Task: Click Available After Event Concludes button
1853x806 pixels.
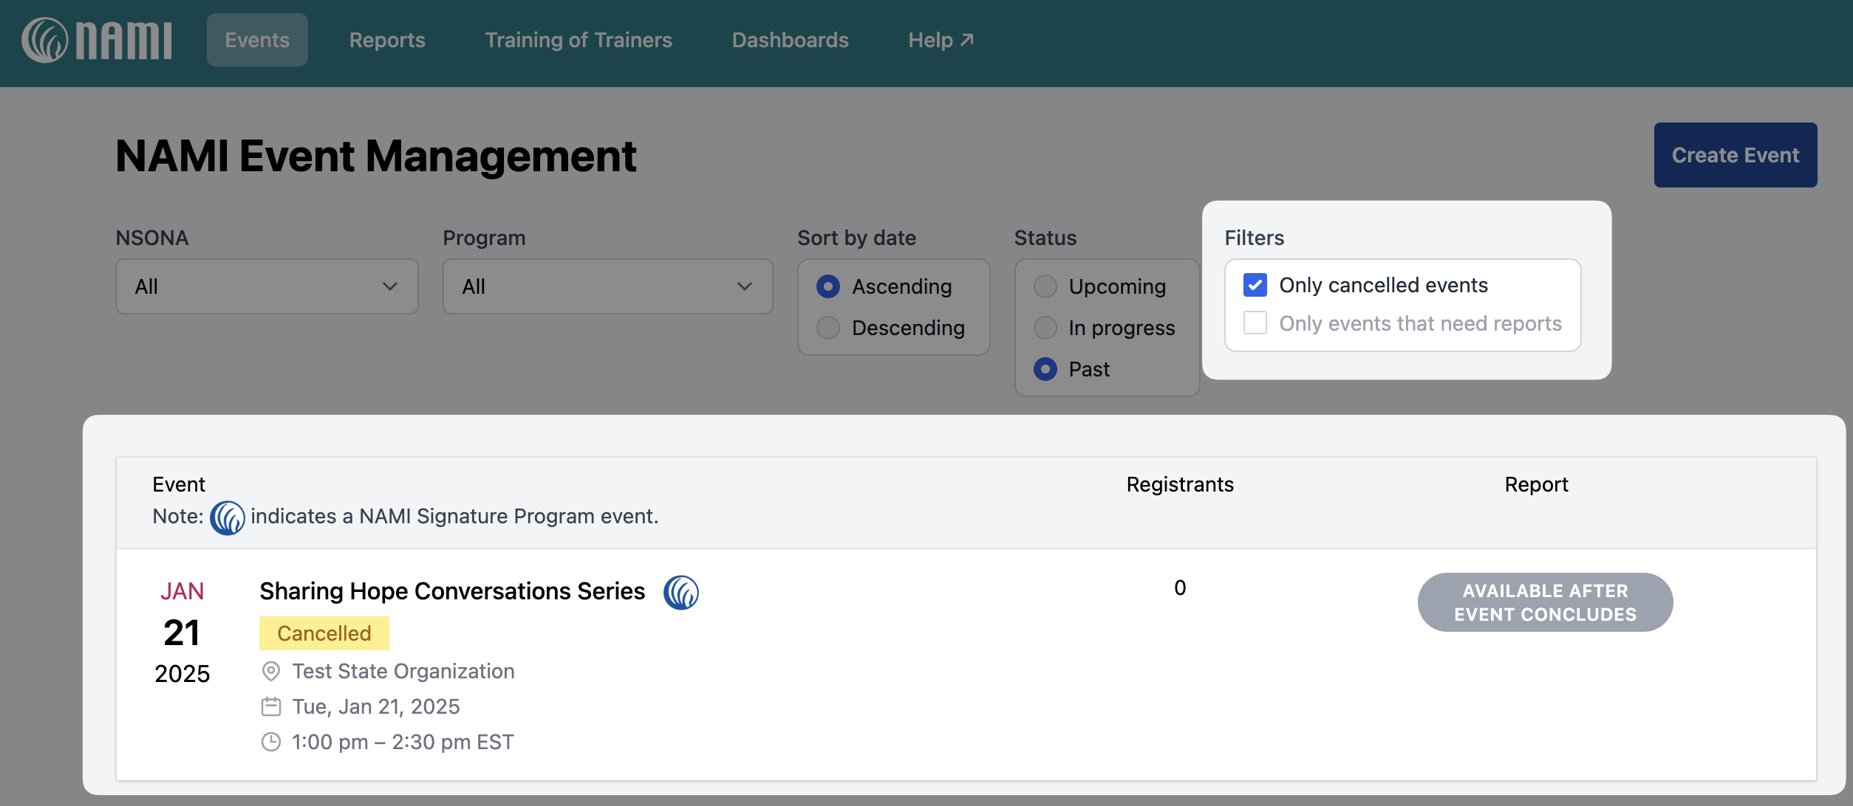Action: click(x=1545, y=602)
